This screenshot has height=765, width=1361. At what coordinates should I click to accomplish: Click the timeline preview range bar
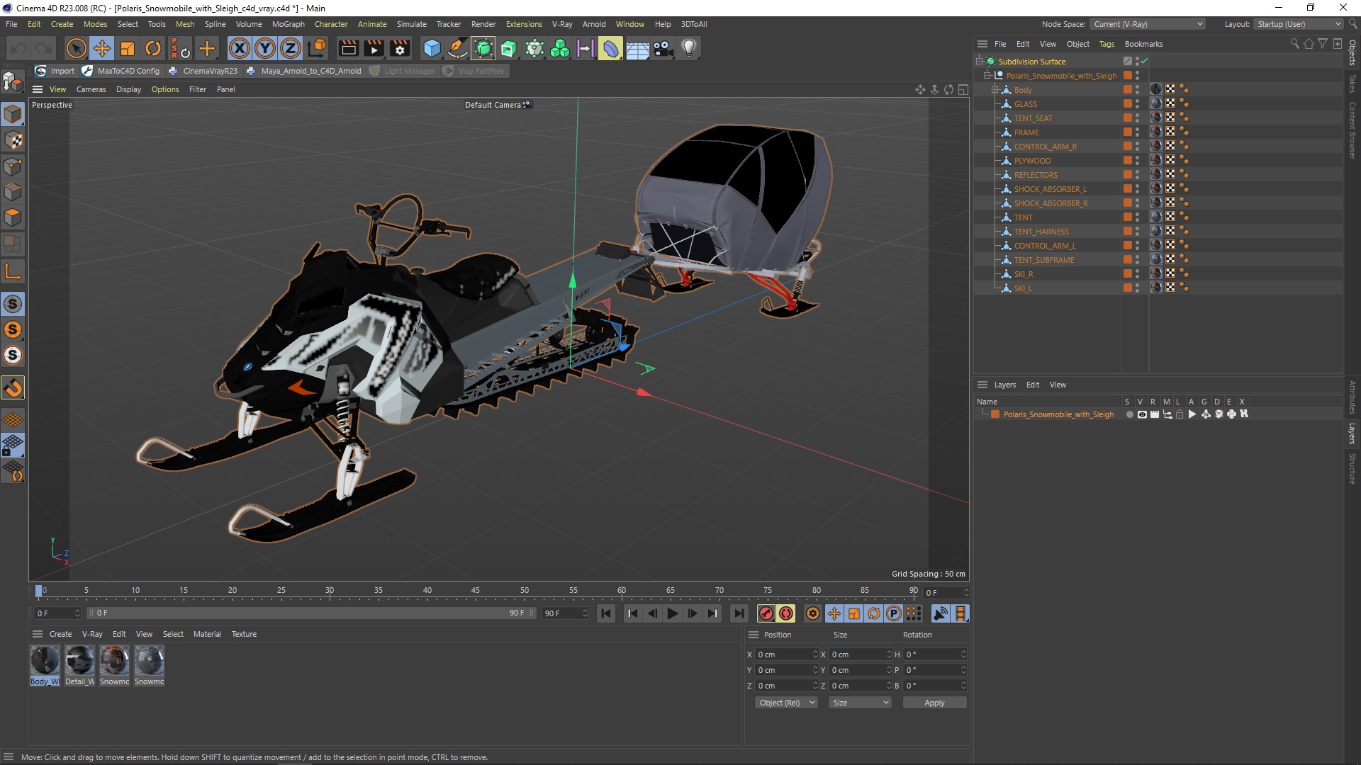coord(312,613)
